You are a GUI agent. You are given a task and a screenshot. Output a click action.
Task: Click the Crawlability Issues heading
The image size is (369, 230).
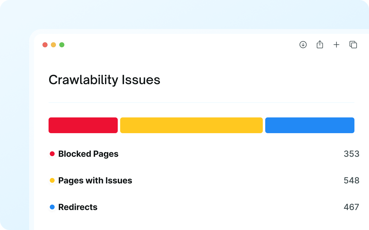104,80
